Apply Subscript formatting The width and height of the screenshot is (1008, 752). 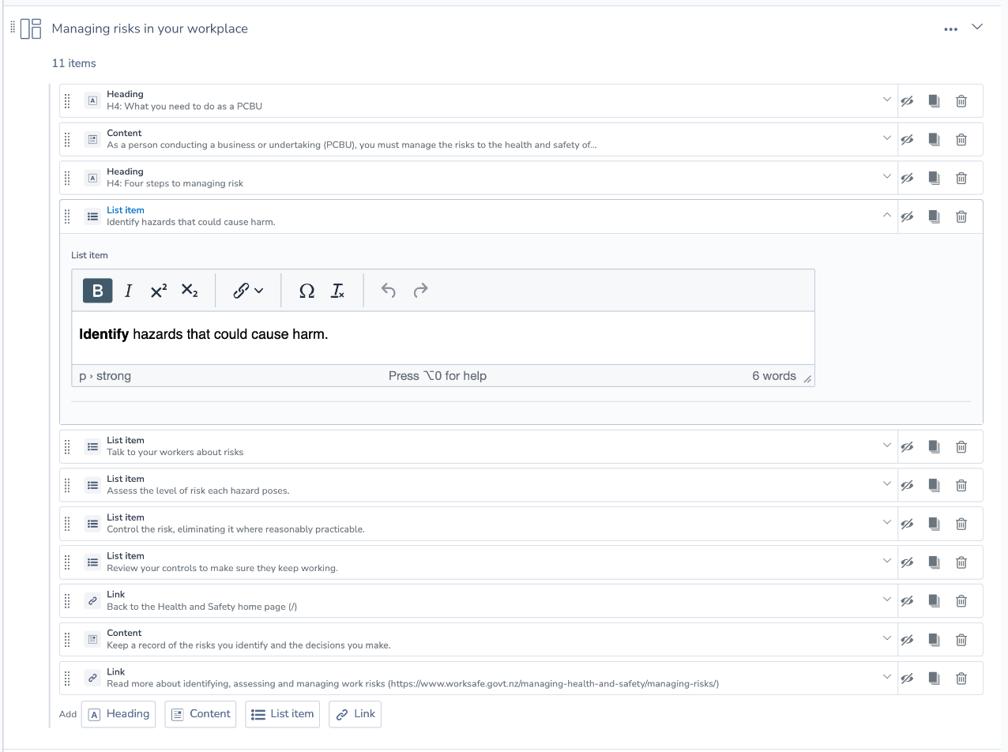click(190, 291)
